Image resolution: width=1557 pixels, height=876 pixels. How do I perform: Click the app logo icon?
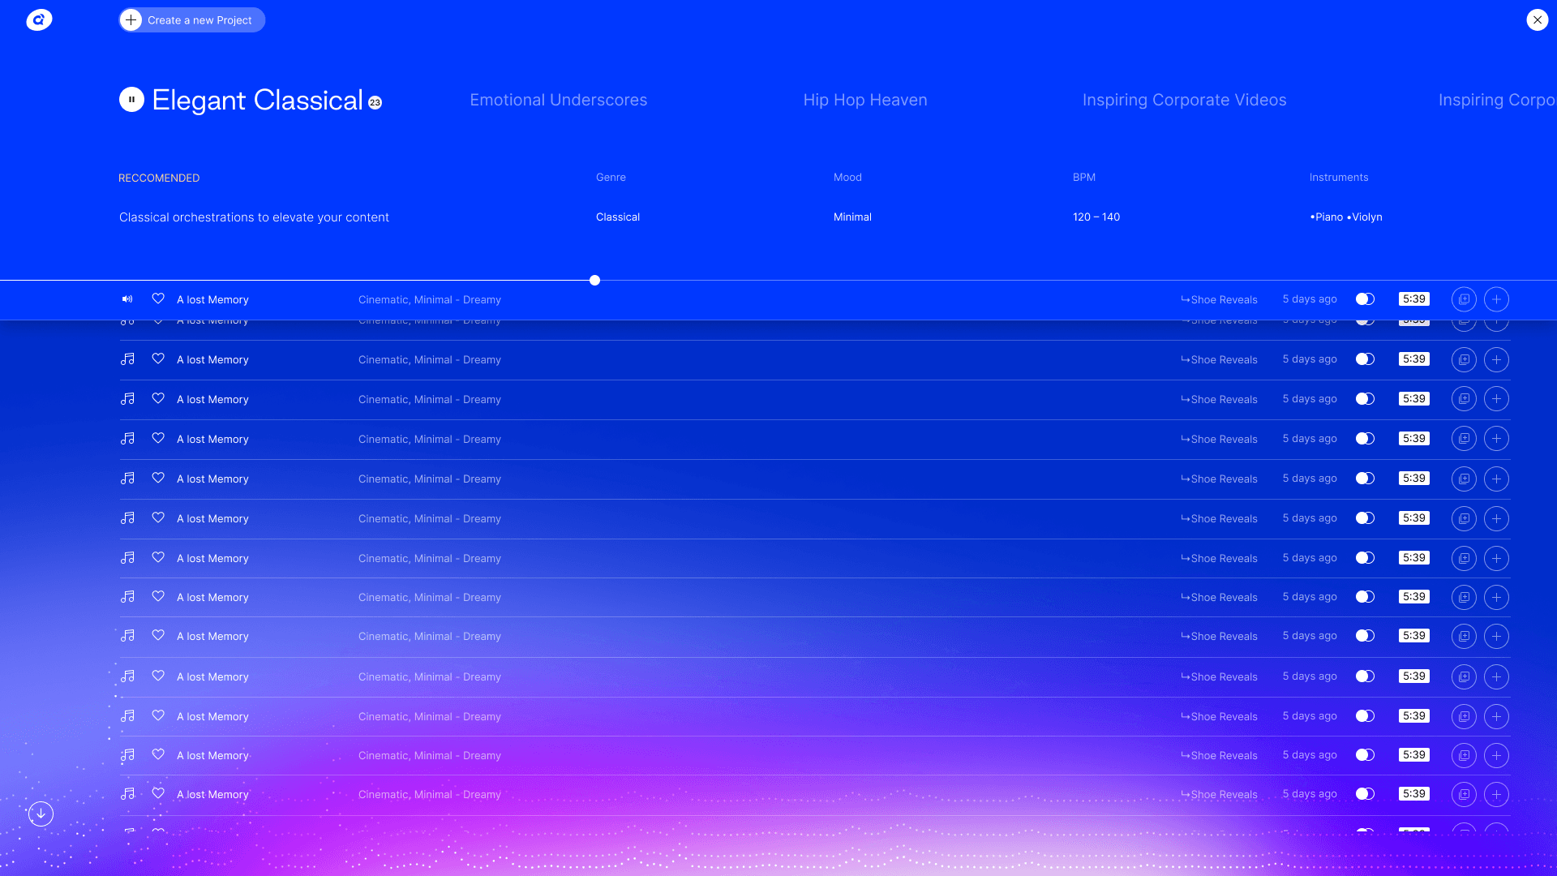click(x=39, y=20)
